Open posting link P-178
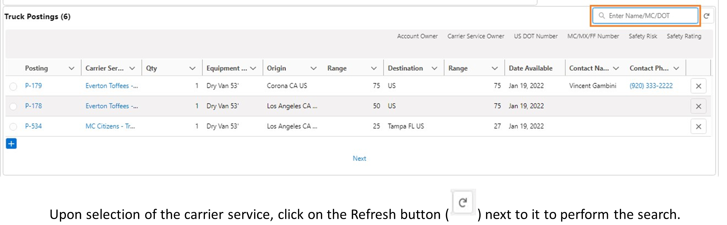This screenshot has width=727, height=225. [33, 106]
